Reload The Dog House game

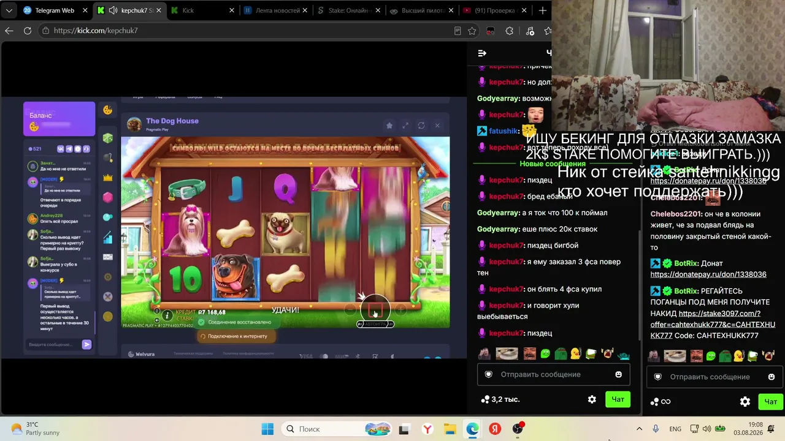(x=421, y=126)
